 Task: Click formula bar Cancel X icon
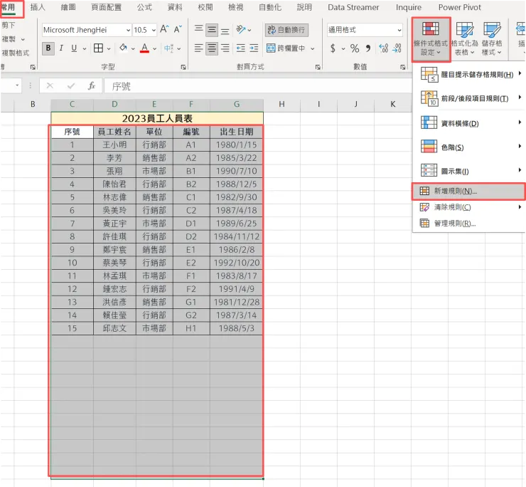pyautogui.click(x=50, y=86)
